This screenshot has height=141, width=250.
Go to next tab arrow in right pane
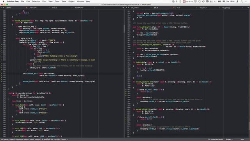point(129,8)
